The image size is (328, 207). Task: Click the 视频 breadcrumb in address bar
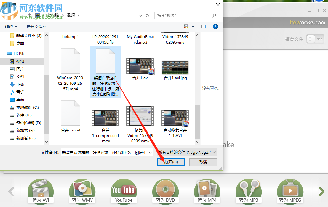[71, 15]
